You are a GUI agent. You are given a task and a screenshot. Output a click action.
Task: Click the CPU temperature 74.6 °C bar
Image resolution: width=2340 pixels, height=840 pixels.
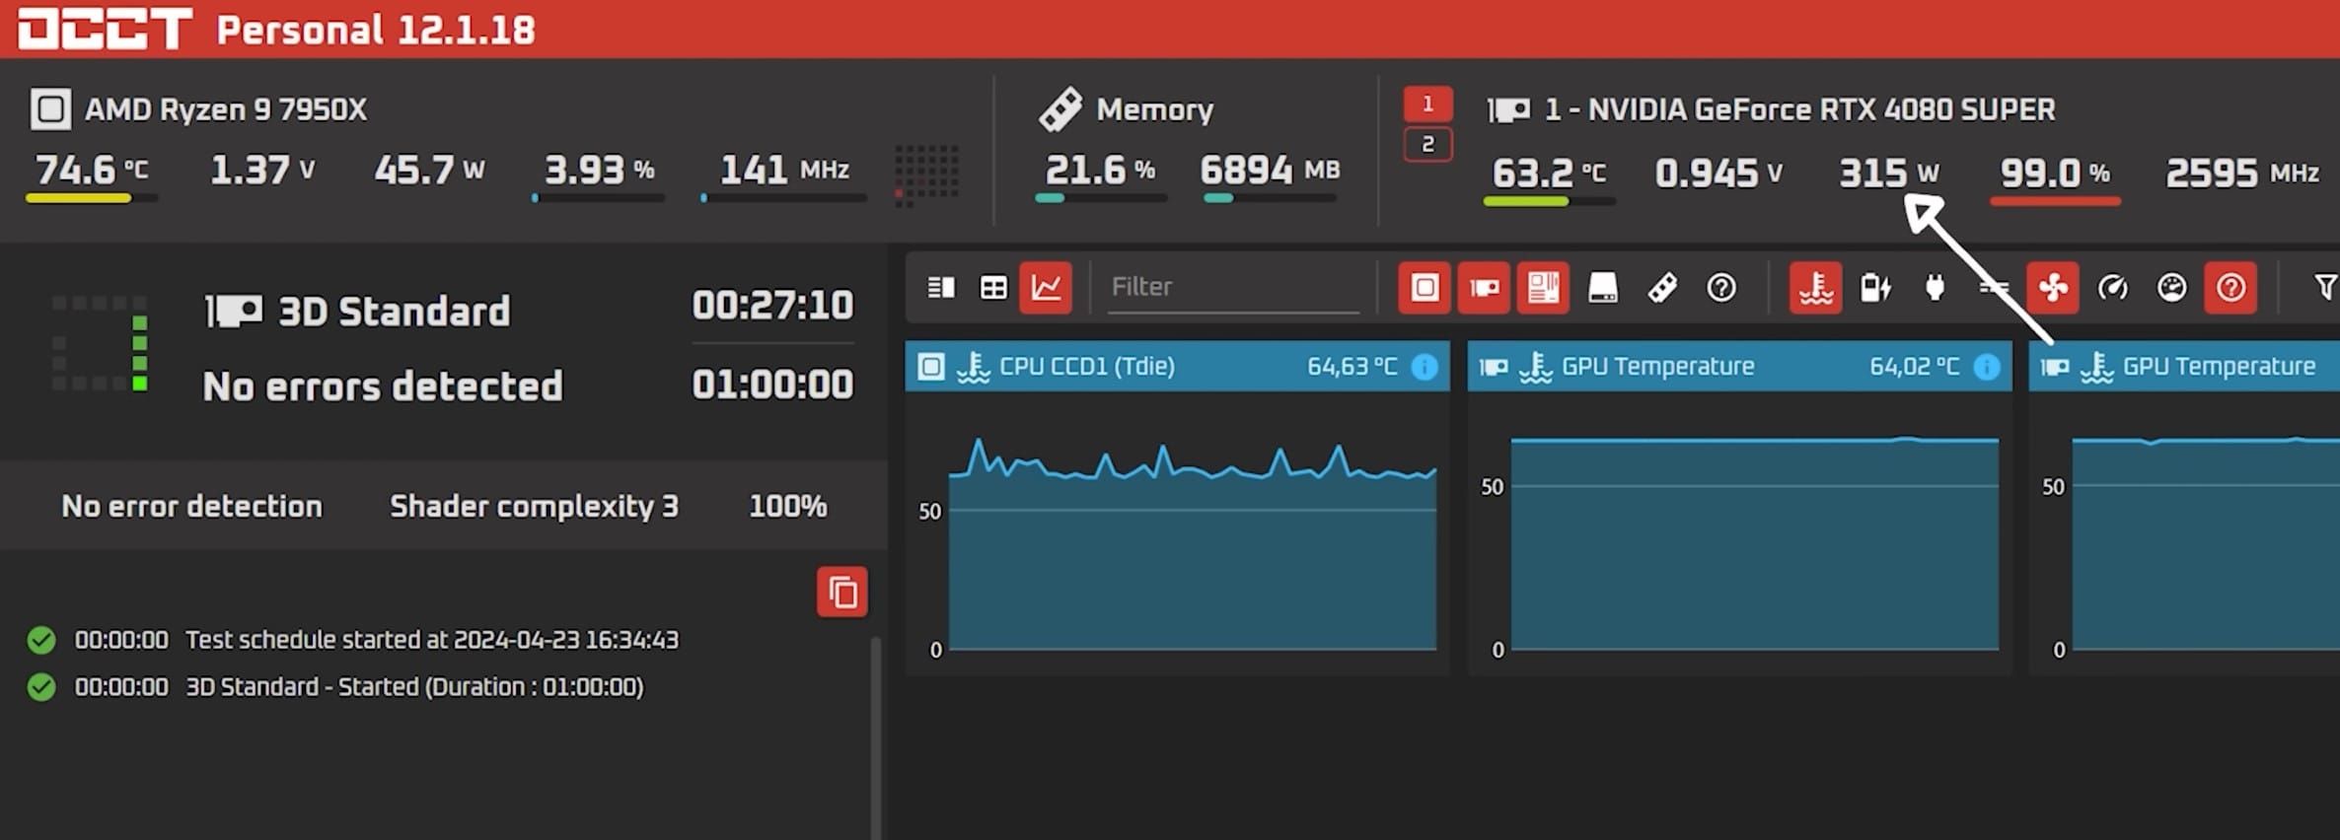[91, 198]
